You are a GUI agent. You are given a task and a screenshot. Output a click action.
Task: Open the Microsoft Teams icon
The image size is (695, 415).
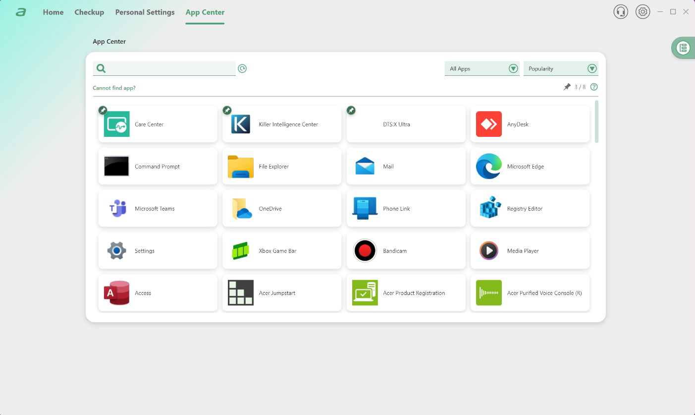point(117,208)
